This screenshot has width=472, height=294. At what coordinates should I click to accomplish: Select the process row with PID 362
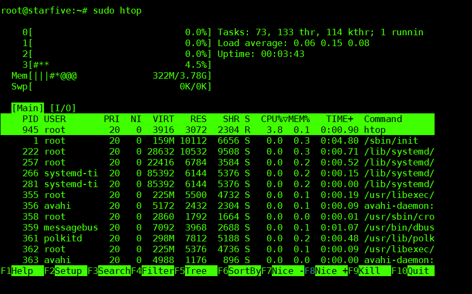(x=218, y=249)
